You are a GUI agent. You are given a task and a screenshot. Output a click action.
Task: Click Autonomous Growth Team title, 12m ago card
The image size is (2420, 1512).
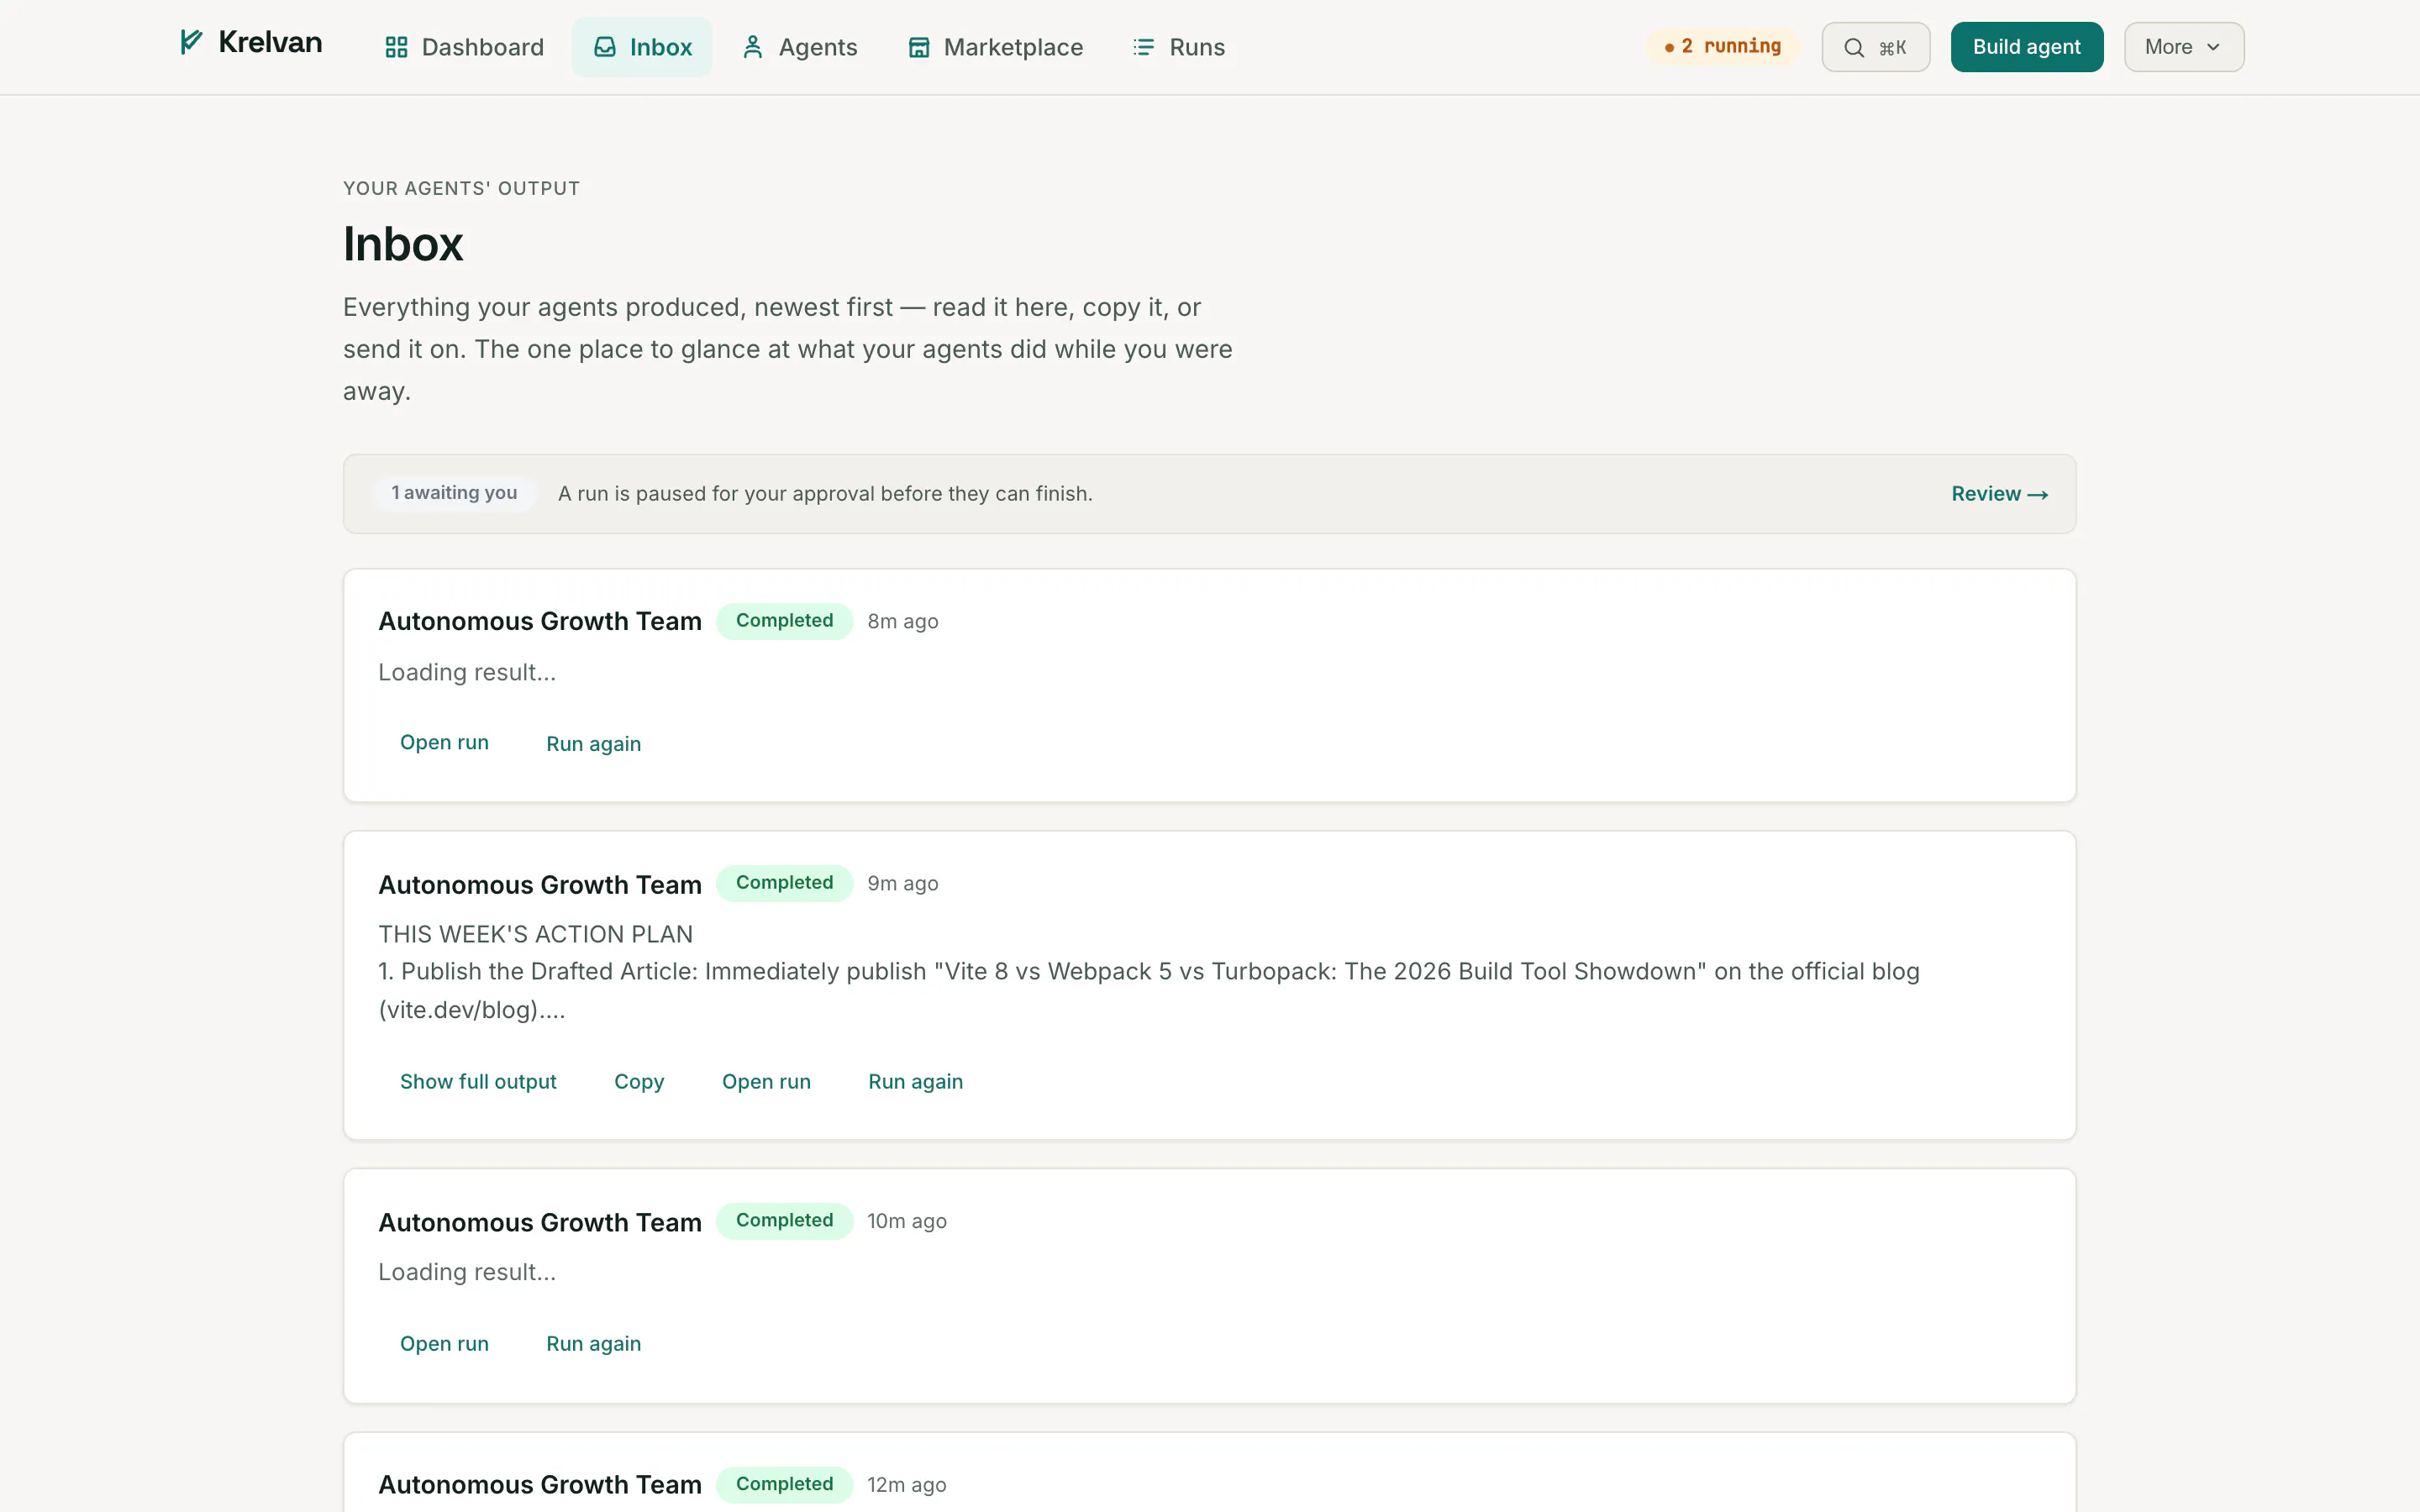pyautogui.click(x=540, y=1485)
